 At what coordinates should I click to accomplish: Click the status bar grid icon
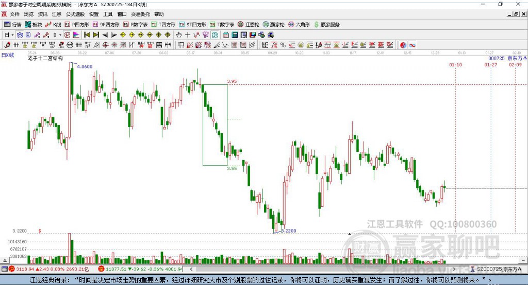[4, 269]
